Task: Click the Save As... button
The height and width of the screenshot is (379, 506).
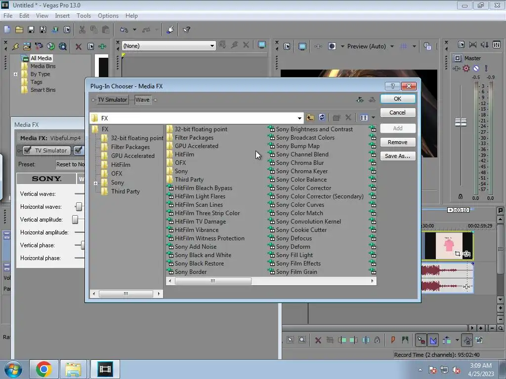Action: (398, 156)
